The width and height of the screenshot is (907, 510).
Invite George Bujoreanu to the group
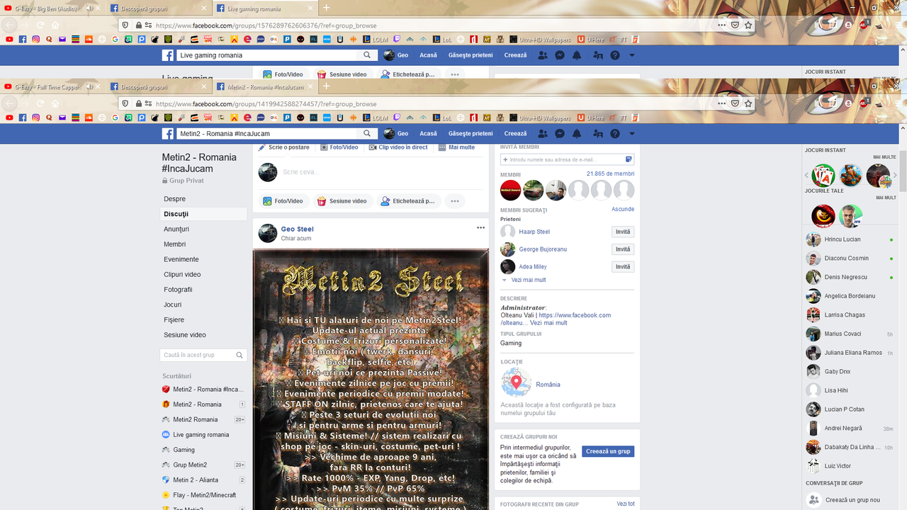coord(623,249)
